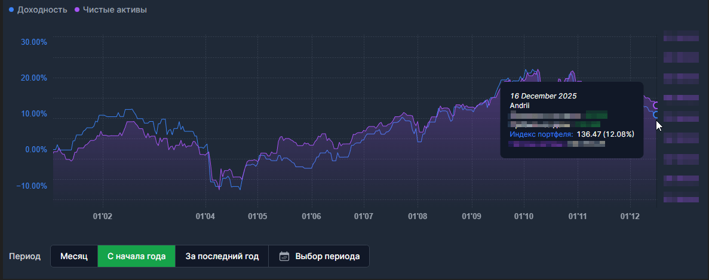Click the 01'04 x-axis date label

[x=205, y=216]
